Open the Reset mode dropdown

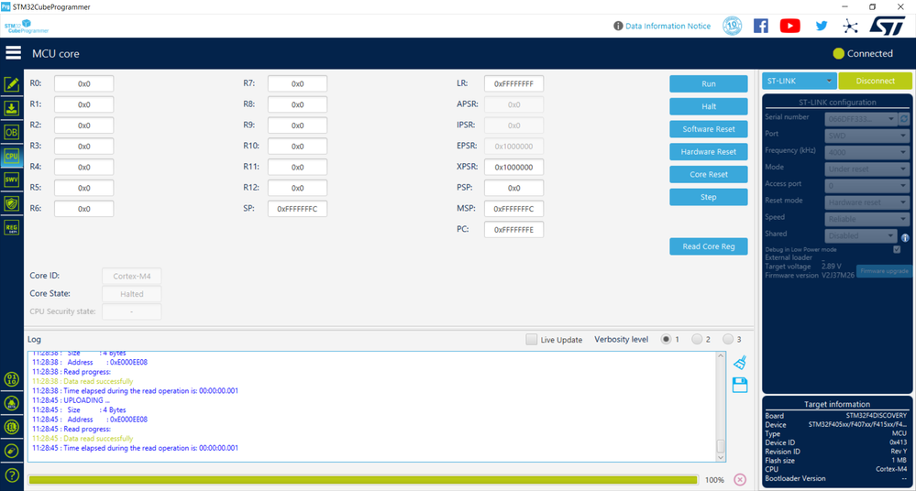866,202
